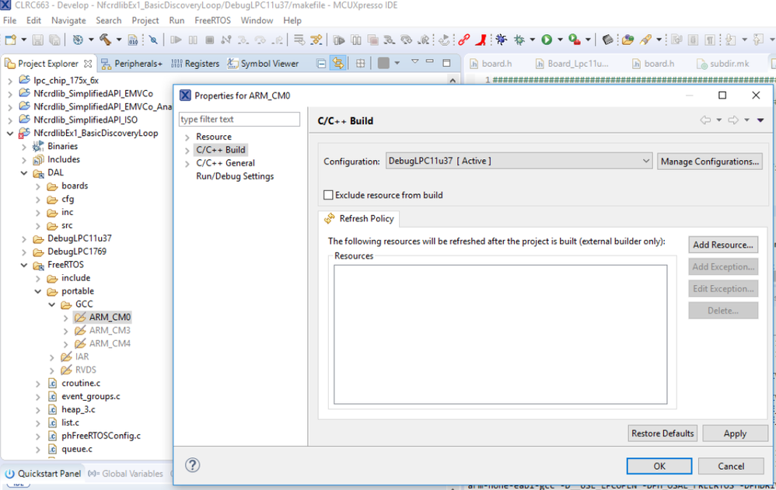Click the binary 010 file toolbar icon
The image size is (776, 490).
click(133, 40)
